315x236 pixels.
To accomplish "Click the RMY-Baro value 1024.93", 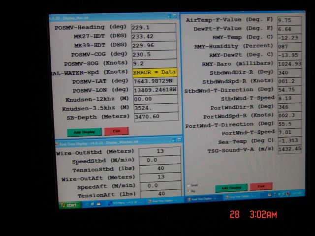I will pos(289,64).
